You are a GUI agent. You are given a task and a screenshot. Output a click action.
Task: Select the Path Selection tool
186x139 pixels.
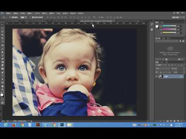[x=2, y=79]
